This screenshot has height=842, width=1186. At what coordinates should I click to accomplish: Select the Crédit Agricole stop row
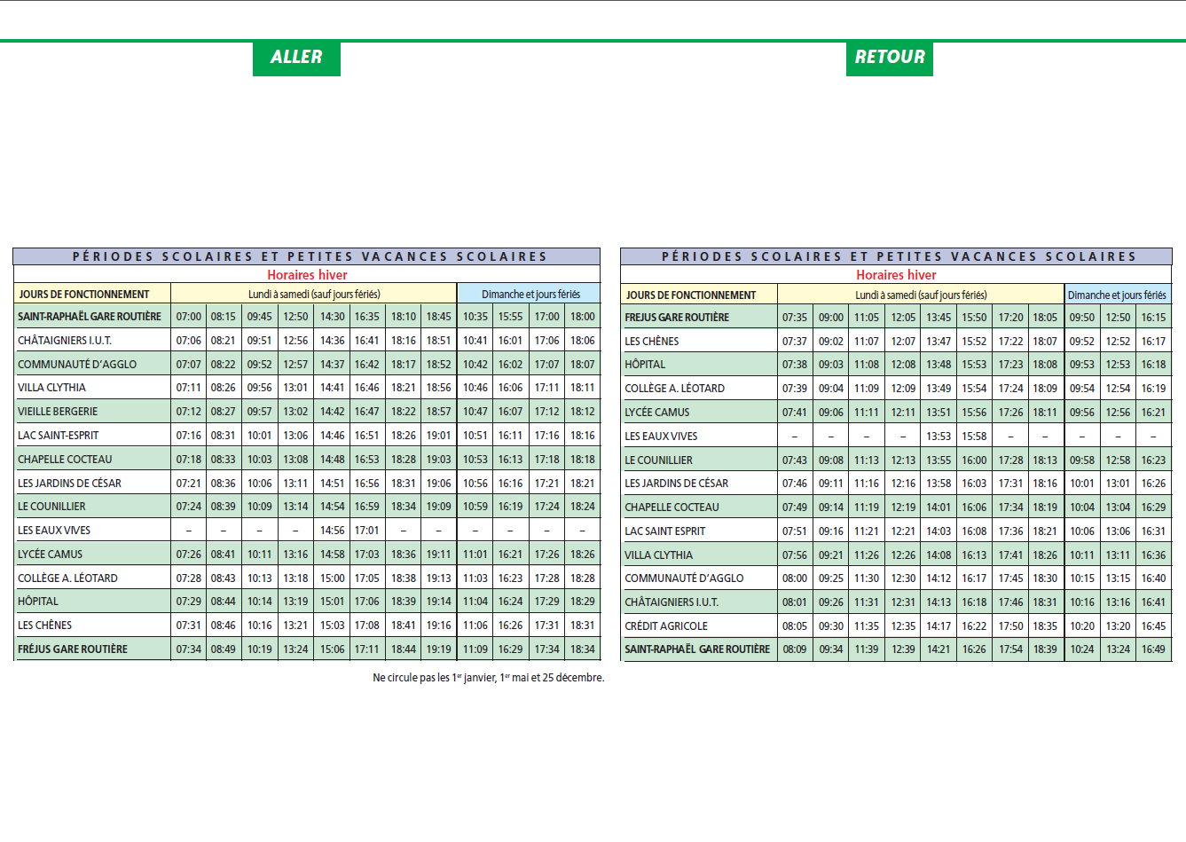coord(896,626)
